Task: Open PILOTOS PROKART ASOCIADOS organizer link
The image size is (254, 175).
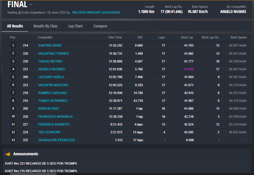Action: [x=96, y=12]
